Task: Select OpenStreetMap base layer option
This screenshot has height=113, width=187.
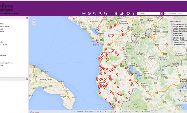Action: 172,44
